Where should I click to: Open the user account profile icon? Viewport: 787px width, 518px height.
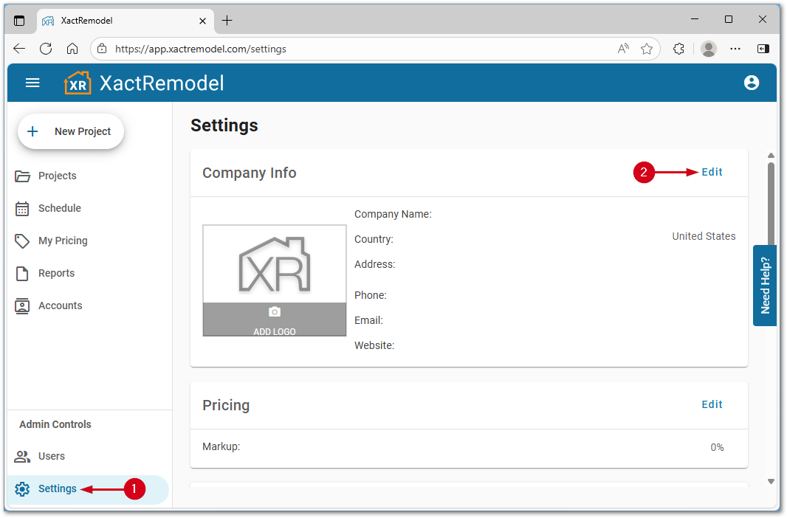click(752, 83)
